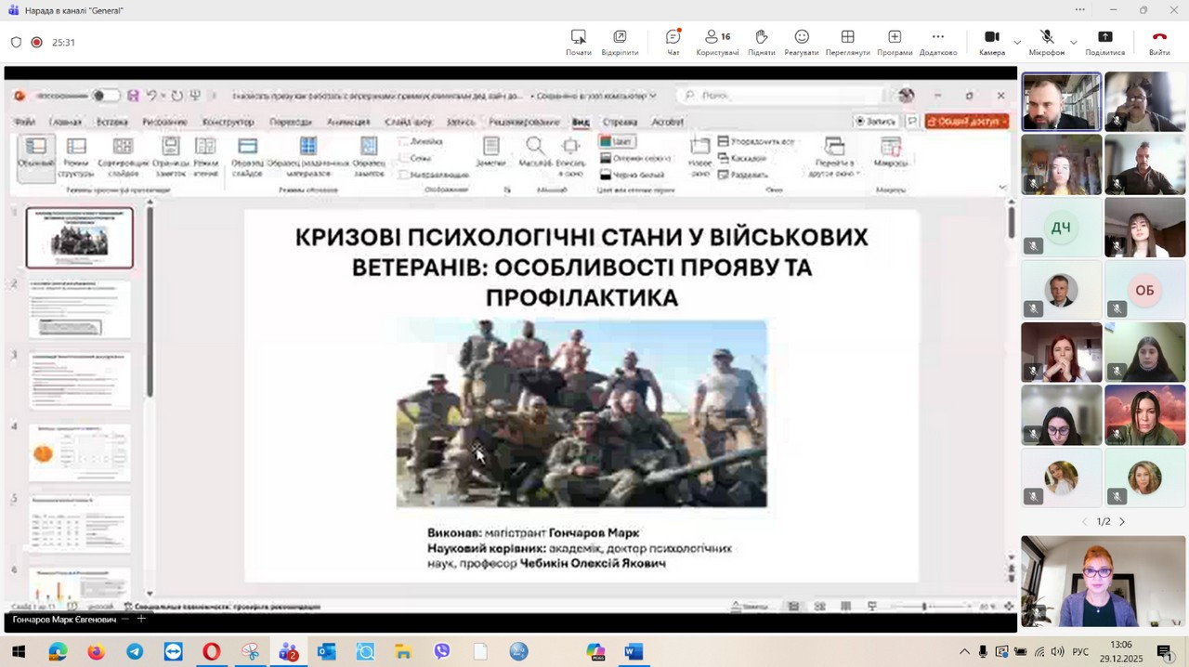Screen dimensions: 1189x667
Task: Open Word from the Windows taskbar
Action: point(634,652)
